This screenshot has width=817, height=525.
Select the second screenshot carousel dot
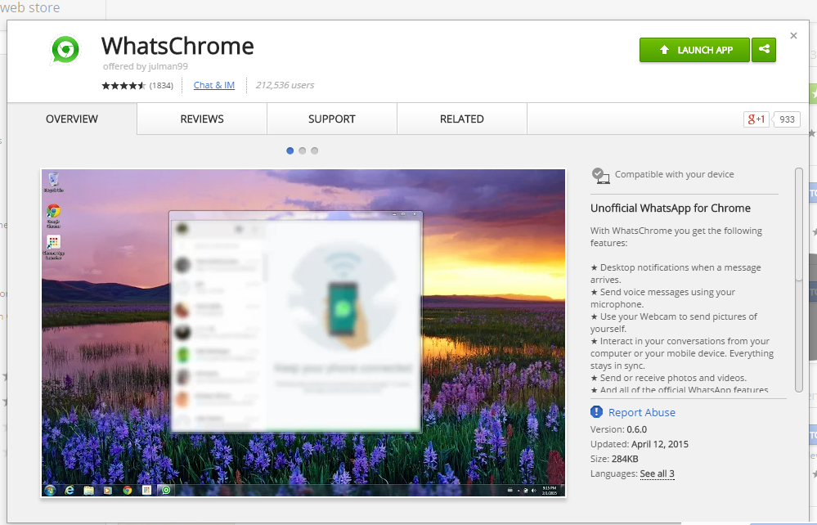point(303,150)
